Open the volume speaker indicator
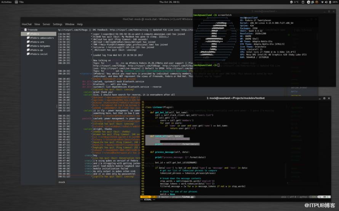This screenshot has height=211, width=339. tap(326, 2)
